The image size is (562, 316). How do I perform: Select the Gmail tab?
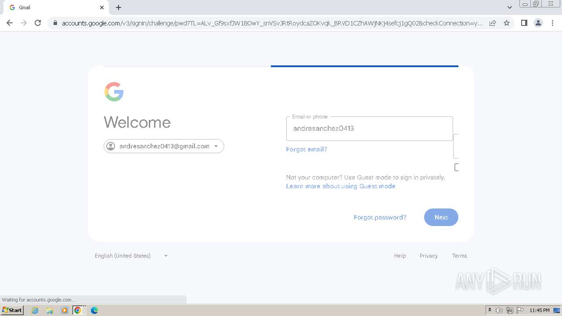[56, 7]
